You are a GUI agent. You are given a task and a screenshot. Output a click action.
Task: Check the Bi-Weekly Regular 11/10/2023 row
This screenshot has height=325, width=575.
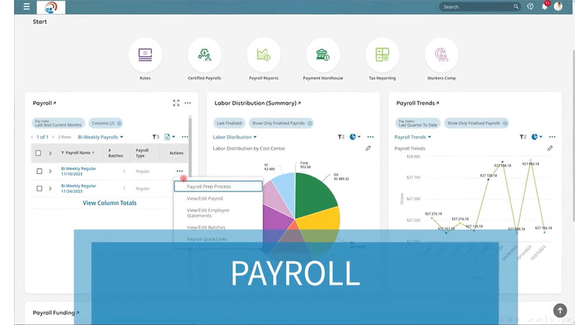(x=39, y=171)
